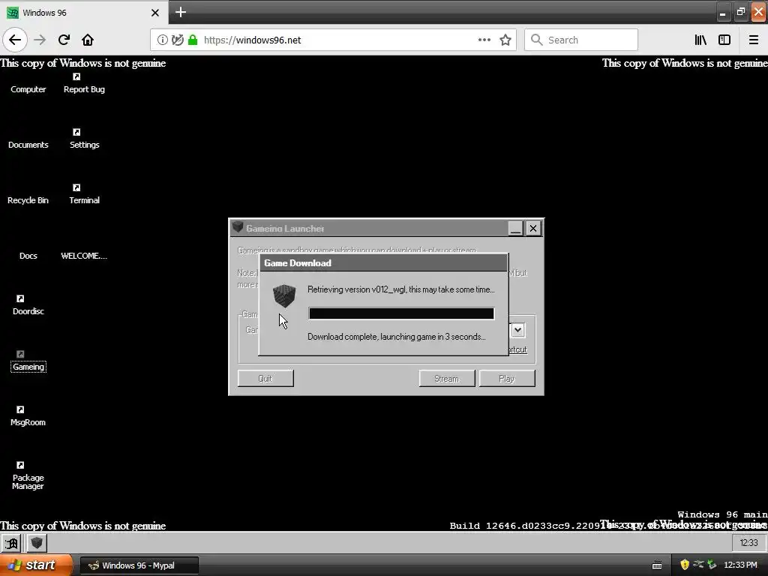768x576 pixels.
Task: Launch the Terminal desktop shortcut
Action: click(84, 194)
